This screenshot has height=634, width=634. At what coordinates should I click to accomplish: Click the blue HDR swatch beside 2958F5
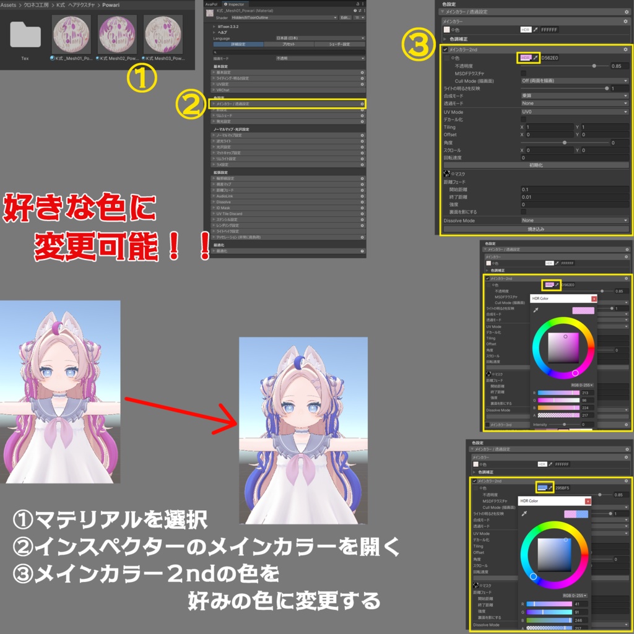(x=542, y=488)
